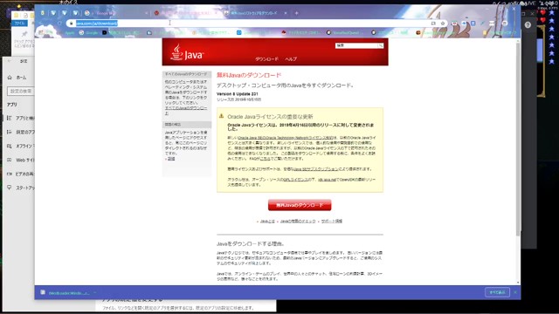Click the search field in the Java header
559x314 pixels.
pyautogui.click(x=356, y=45)
